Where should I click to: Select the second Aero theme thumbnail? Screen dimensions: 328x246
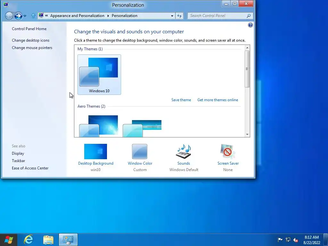(x=142, y=128)
